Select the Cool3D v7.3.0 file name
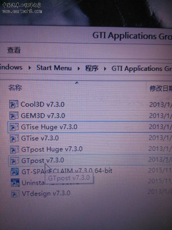Image resolution: width=172 pixels, height=230 pixels. click(42, 104)
